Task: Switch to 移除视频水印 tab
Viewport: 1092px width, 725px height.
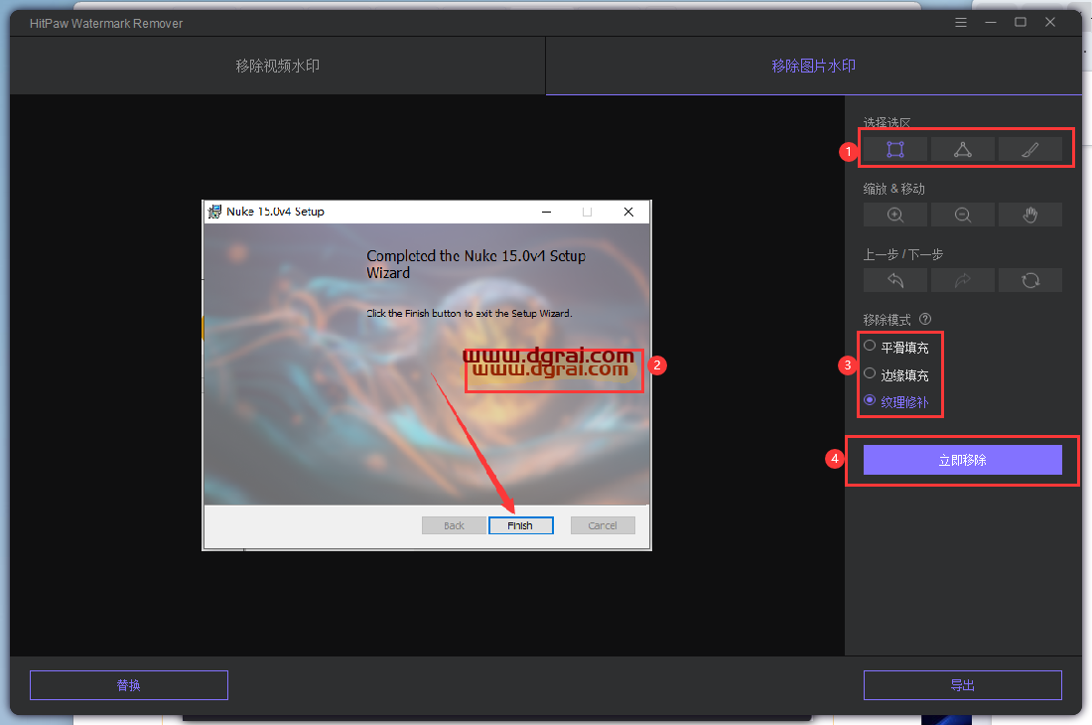Action: [x=277, y=66]
